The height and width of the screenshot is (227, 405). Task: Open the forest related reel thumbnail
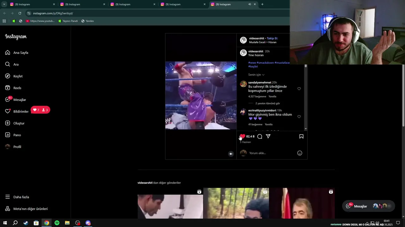point(236,203)
